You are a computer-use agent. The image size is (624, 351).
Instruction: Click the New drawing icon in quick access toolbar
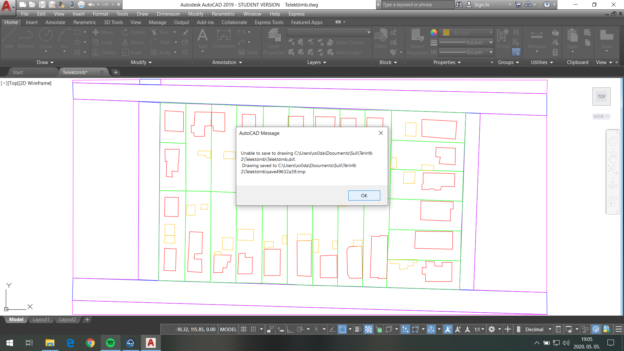[22, 5]
